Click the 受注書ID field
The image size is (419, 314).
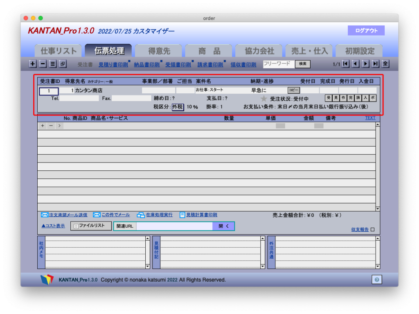[49, 91]
